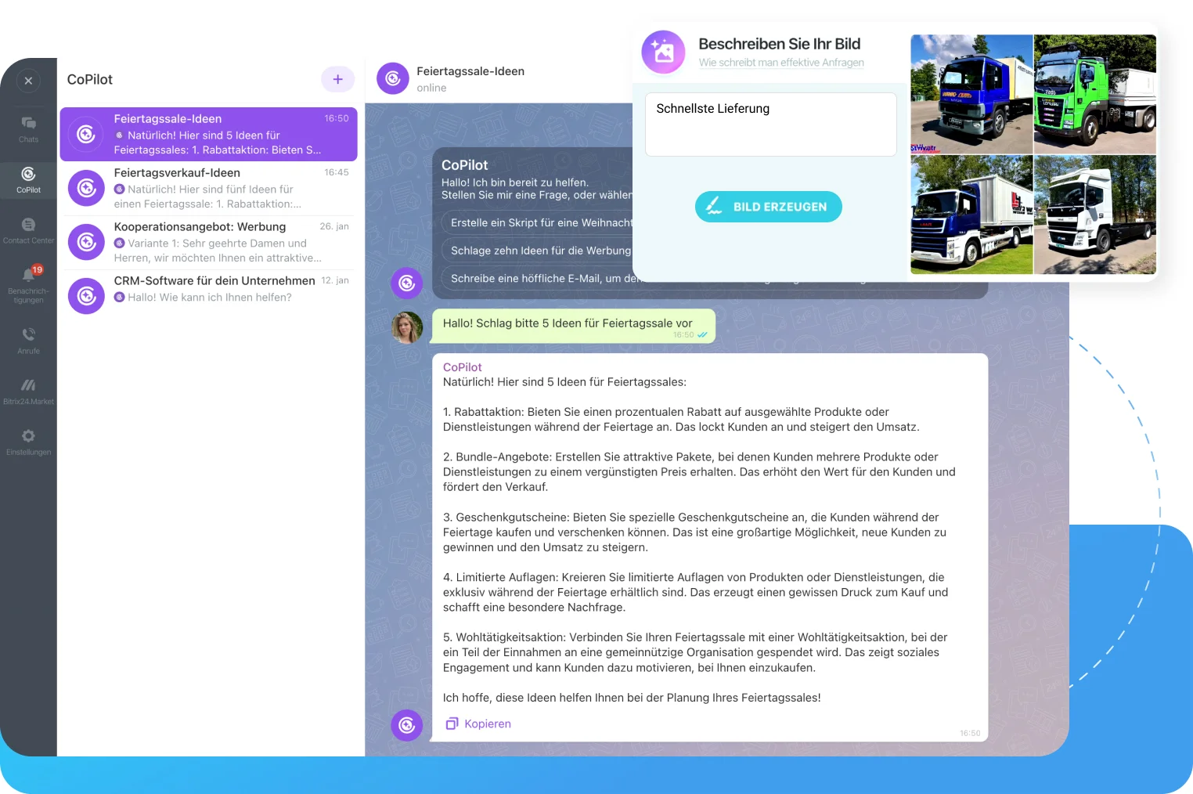The width and height of the screenshot is (1193, 794).
Task: Open Kooperationsangebot: Werbung chat
Action: (x=208, y=242)
